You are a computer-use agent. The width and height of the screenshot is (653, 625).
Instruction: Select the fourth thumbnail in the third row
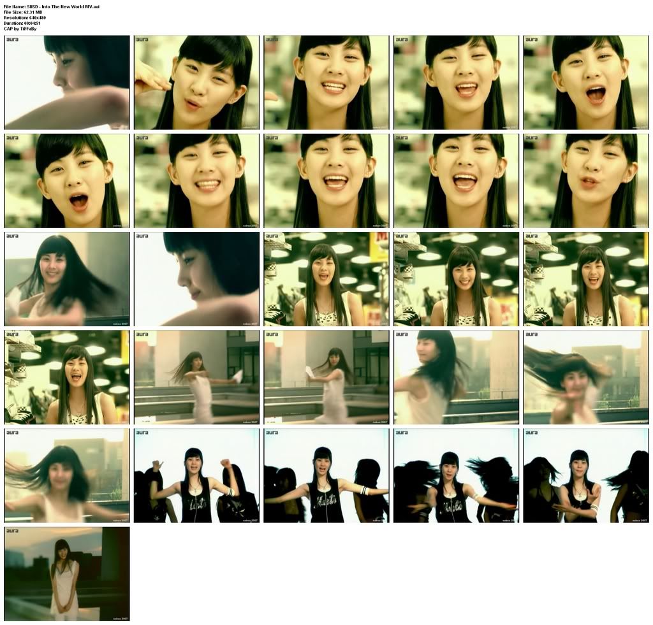457,279
